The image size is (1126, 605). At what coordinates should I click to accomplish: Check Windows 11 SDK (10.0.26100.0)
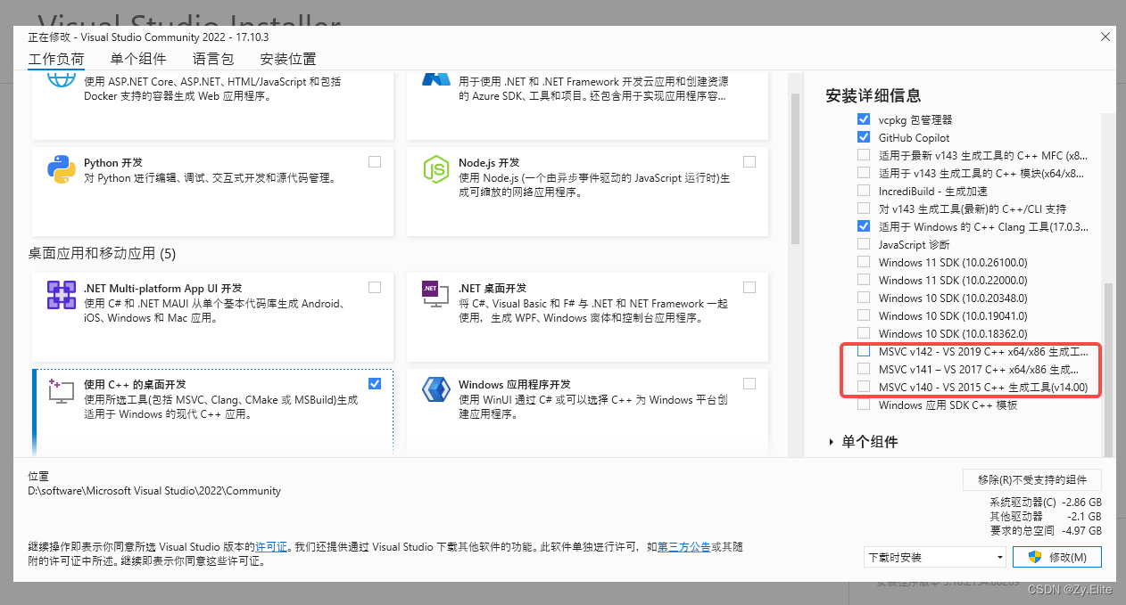tap(863, 262)
